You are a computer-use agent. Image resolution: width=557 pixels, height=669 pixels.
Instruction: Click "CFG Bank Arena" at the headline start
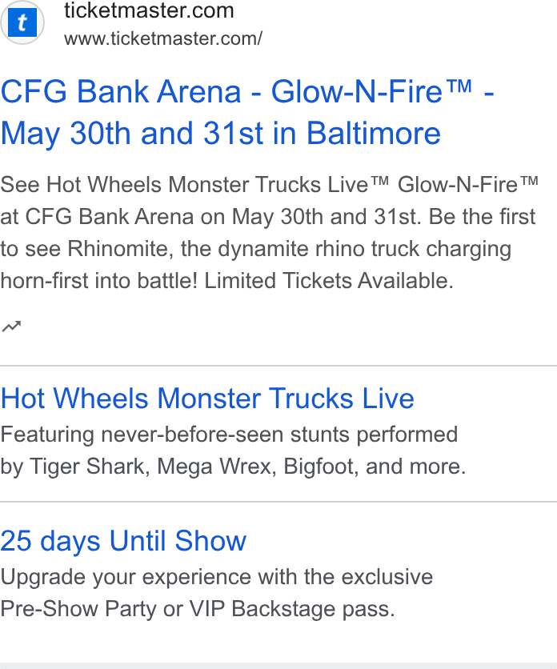(121, 92)
